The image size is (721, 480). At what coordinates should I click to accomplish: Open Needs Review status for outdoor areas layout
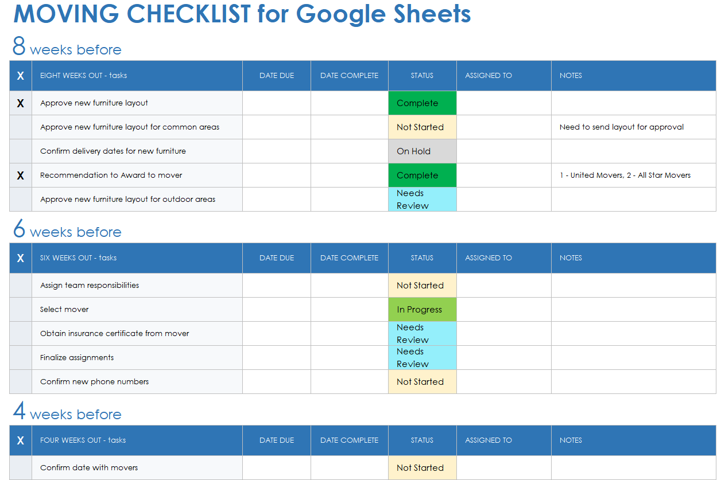[x=422, y=200]
